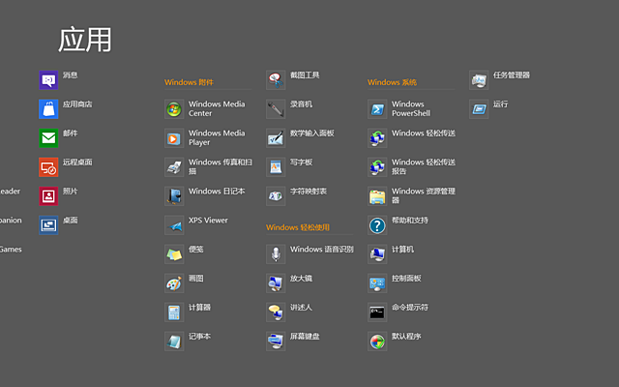Open XPS Viewer
The image size is (619, 387).
[196, 225]
